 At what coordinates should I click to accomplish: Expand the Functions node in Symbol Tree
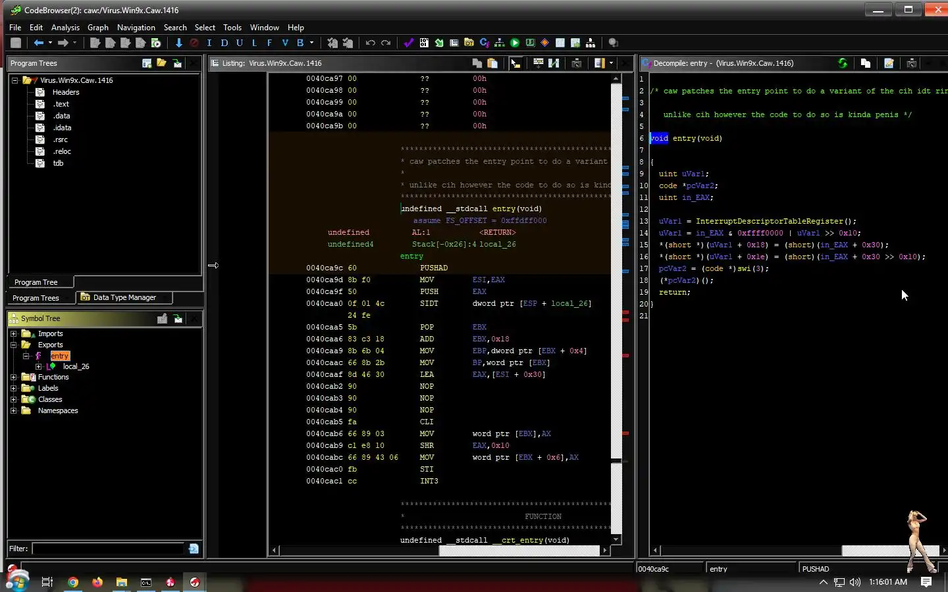pos(14,377)
